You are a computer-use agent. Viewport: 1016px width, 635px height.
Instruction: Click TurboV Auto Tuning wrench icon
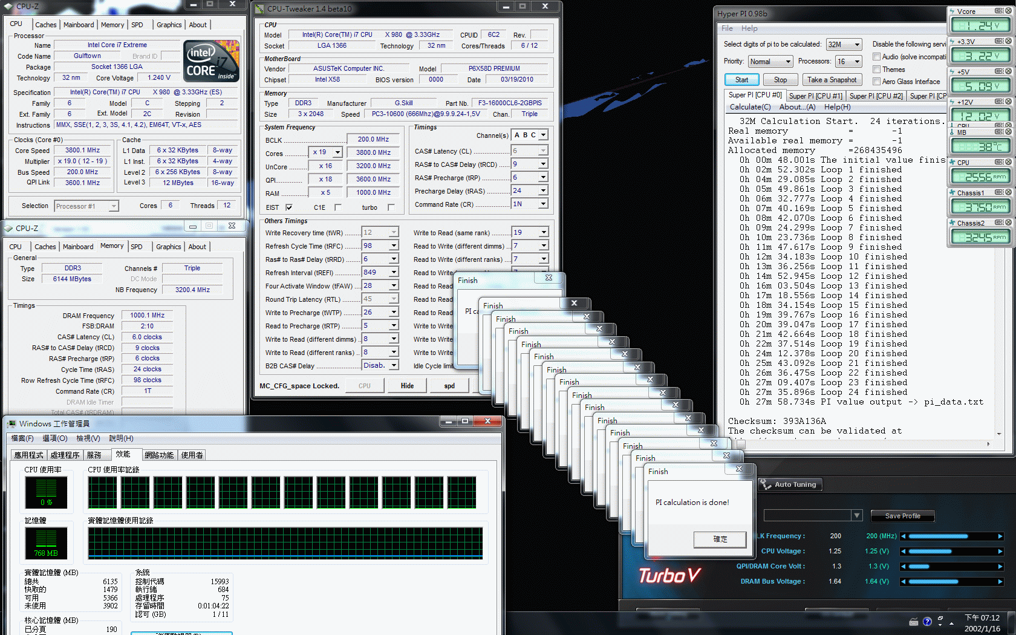[x=766, y=484]
